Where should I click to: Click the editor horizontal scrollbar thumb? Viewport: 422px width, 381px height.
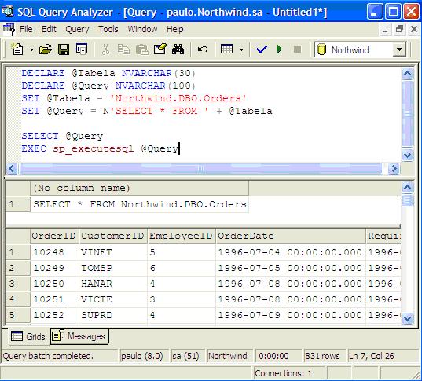[201, 169]
